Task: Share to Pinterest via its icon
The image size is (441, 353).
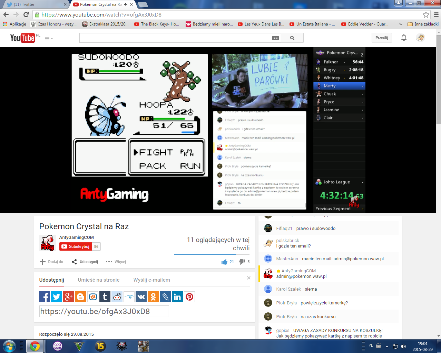Action: 189,297
